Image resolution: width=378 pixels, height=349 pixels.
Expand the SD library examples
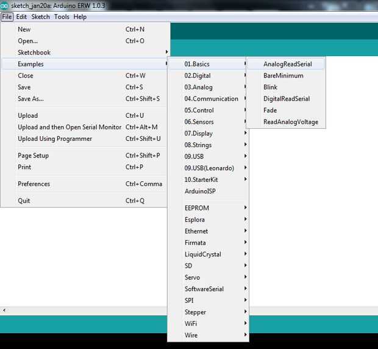208,266
